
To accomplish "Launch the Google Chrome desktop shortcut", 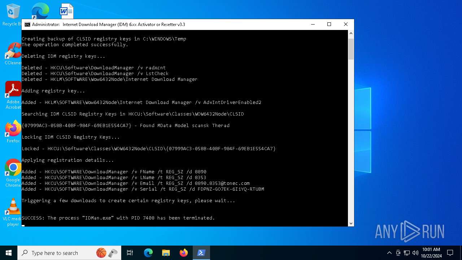I will pyautogui.click(x=13, y=173).
